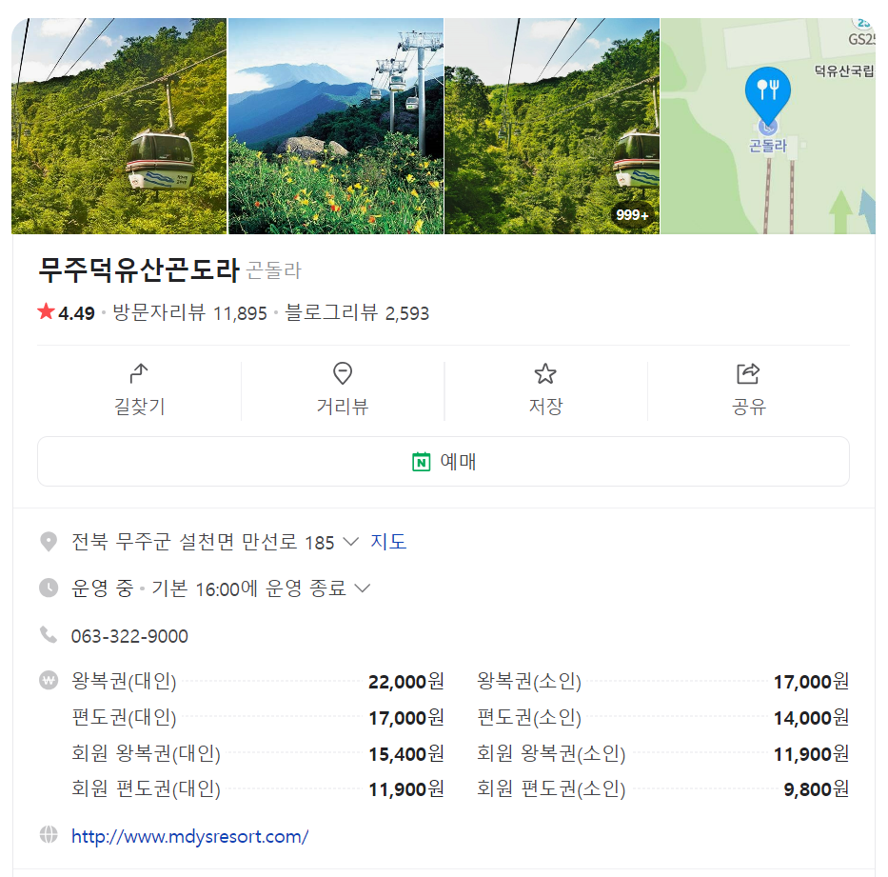Click the 4.49 rating score
The width and height of the screenshot is (888, 877).
pyautogui.click(x=76, y=313)
